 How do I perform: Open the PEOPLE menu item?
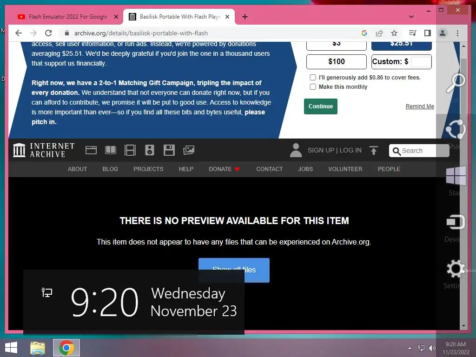[x=389, y=169]
